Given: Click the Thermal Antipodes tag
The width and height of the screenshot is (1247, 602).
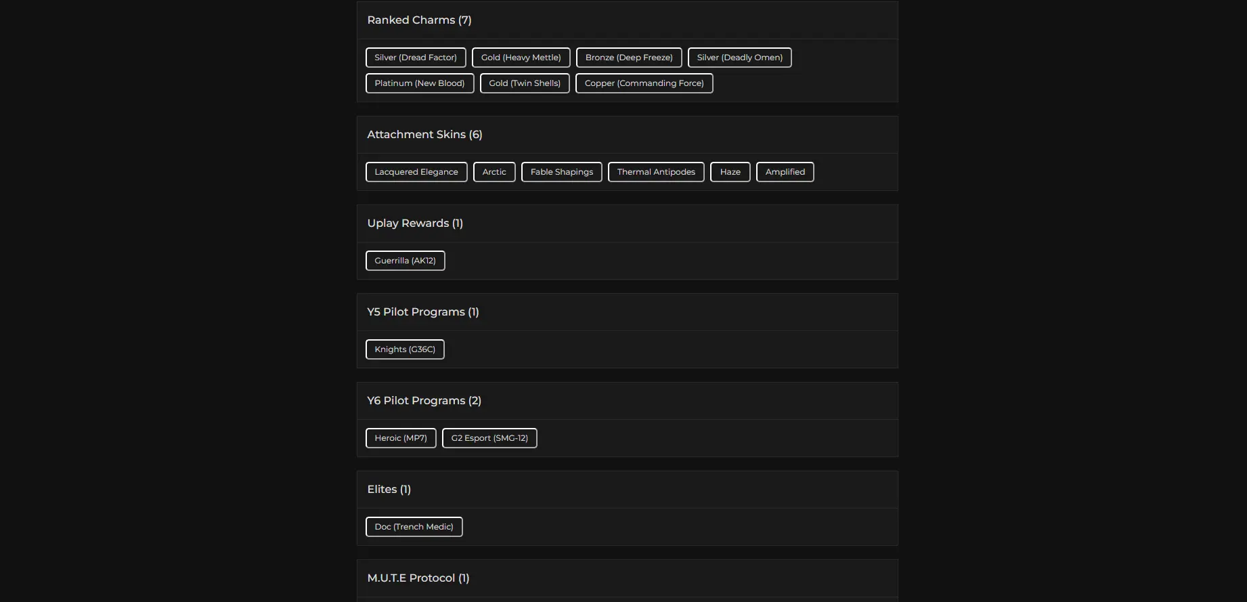Looking at the screenshot, I should tap(656, 172).
